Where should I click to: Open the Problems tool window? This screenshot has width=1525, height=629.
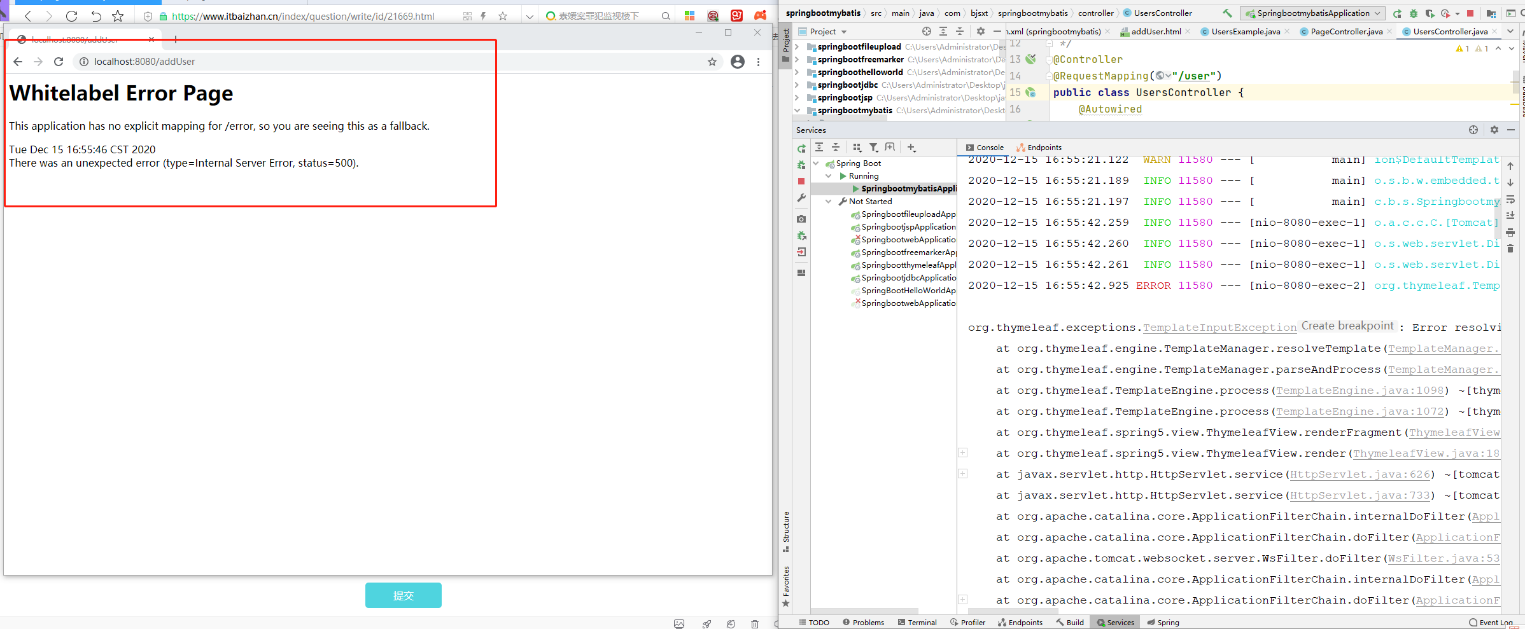(x=863, y=623)
